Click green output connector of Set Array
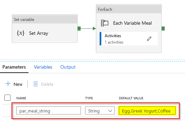The image size is (185, 125). click(x=79, y=28)
